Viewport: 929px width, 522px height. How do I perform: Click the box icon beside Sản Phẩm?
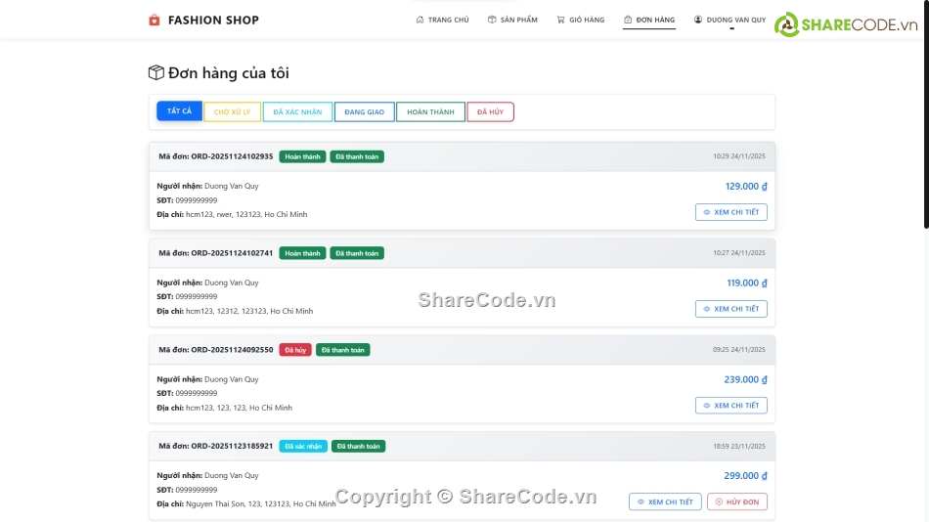[x=492, y=20]
